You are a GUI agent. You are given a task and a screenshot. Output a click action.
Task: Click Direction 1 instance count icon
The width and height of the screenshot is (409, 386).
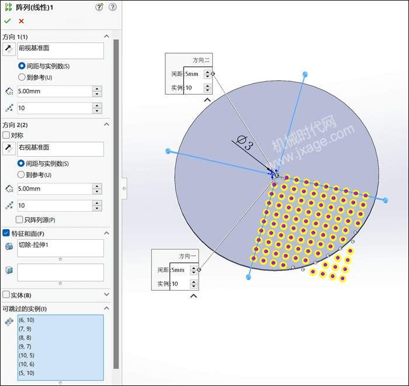click(9, 108)
